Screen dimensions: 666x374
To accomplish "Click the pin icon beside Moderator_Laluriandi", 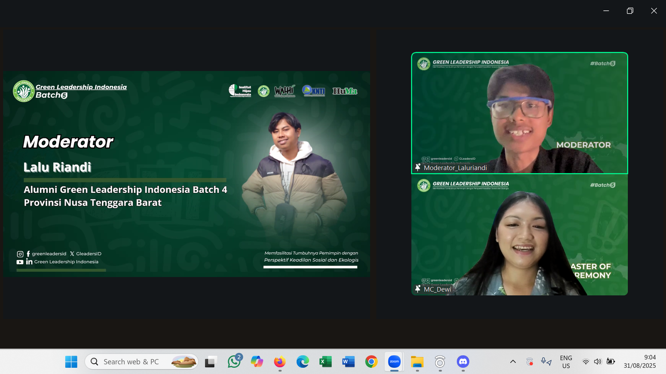I will pyautogui.click(x=418, y=167).
